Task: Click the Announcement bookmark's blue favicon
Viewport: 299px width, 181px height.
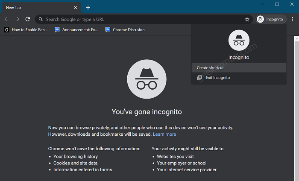Action: 57,30
